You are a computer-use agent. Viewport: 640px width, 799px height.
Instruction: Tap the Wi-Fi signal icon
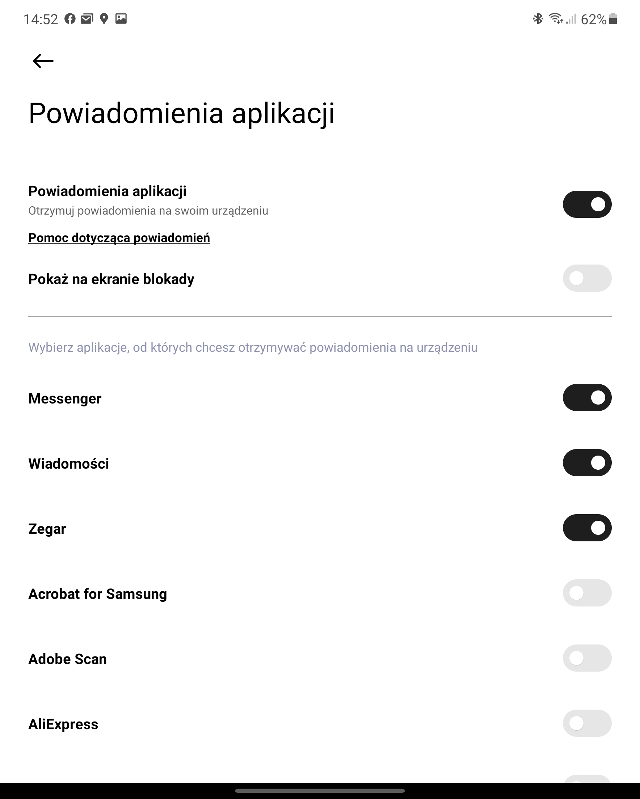click(x=556, y=18)
